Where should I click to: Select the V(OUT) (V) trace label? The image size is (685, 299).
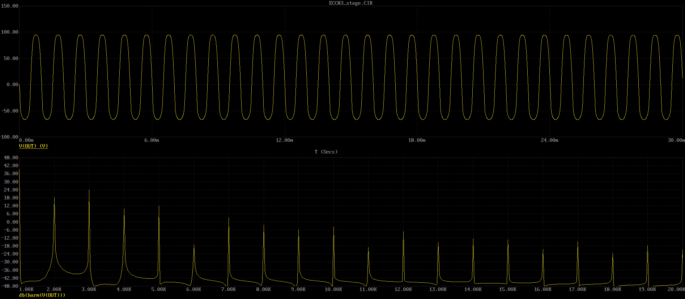33,146
